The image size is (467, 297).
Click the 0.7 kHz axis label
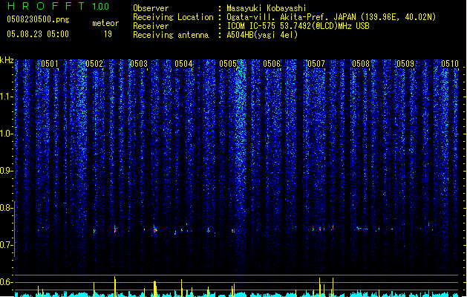pyautogui.click(x=6, y=245)
